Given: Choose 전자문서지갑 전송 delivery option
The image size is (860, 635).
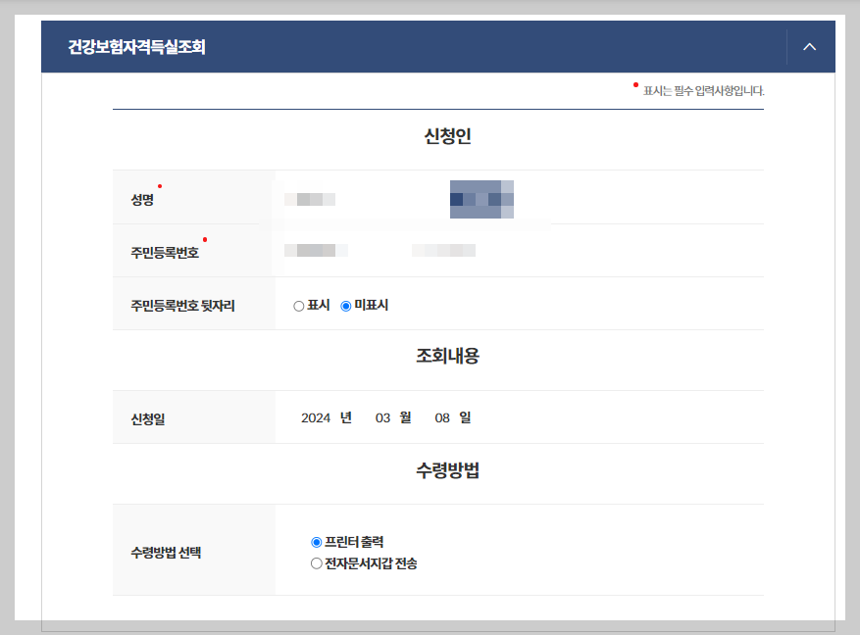Looking at the screenshot, I should point(316,562).
